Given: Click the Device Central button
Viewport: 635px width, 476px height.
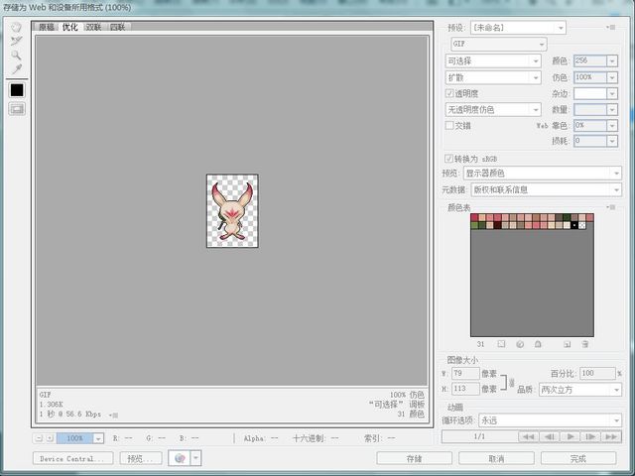Looking at the screenshot, I should coord(72,458).
